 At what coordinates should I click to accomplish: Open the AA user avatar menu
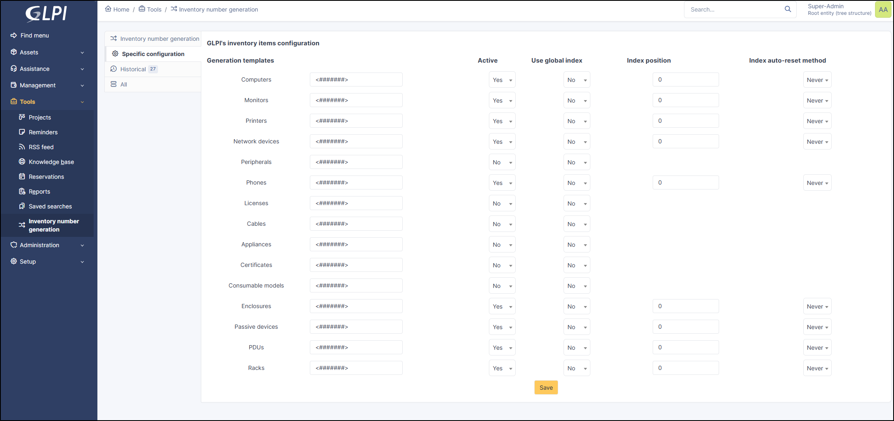point(883,9)
